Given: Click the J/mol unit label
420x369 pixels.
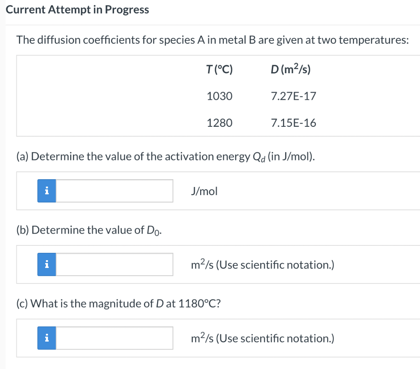Looking at the screenshot, I should click(x=204, y=191).
